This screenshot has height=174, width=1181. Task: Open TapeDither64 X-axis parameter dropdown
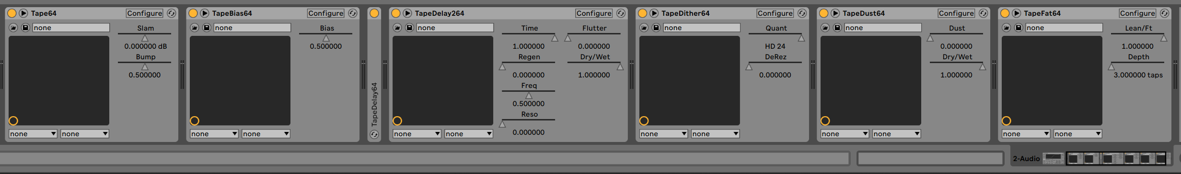coord(664,134)
